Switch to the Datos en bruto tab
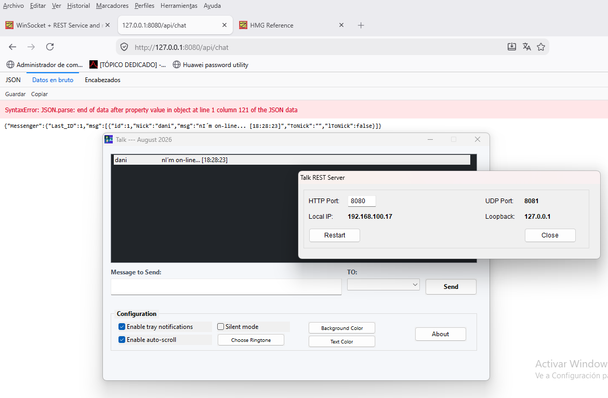Image resolution: width=608 pixels, height=398 pixels. coord(52,80)
